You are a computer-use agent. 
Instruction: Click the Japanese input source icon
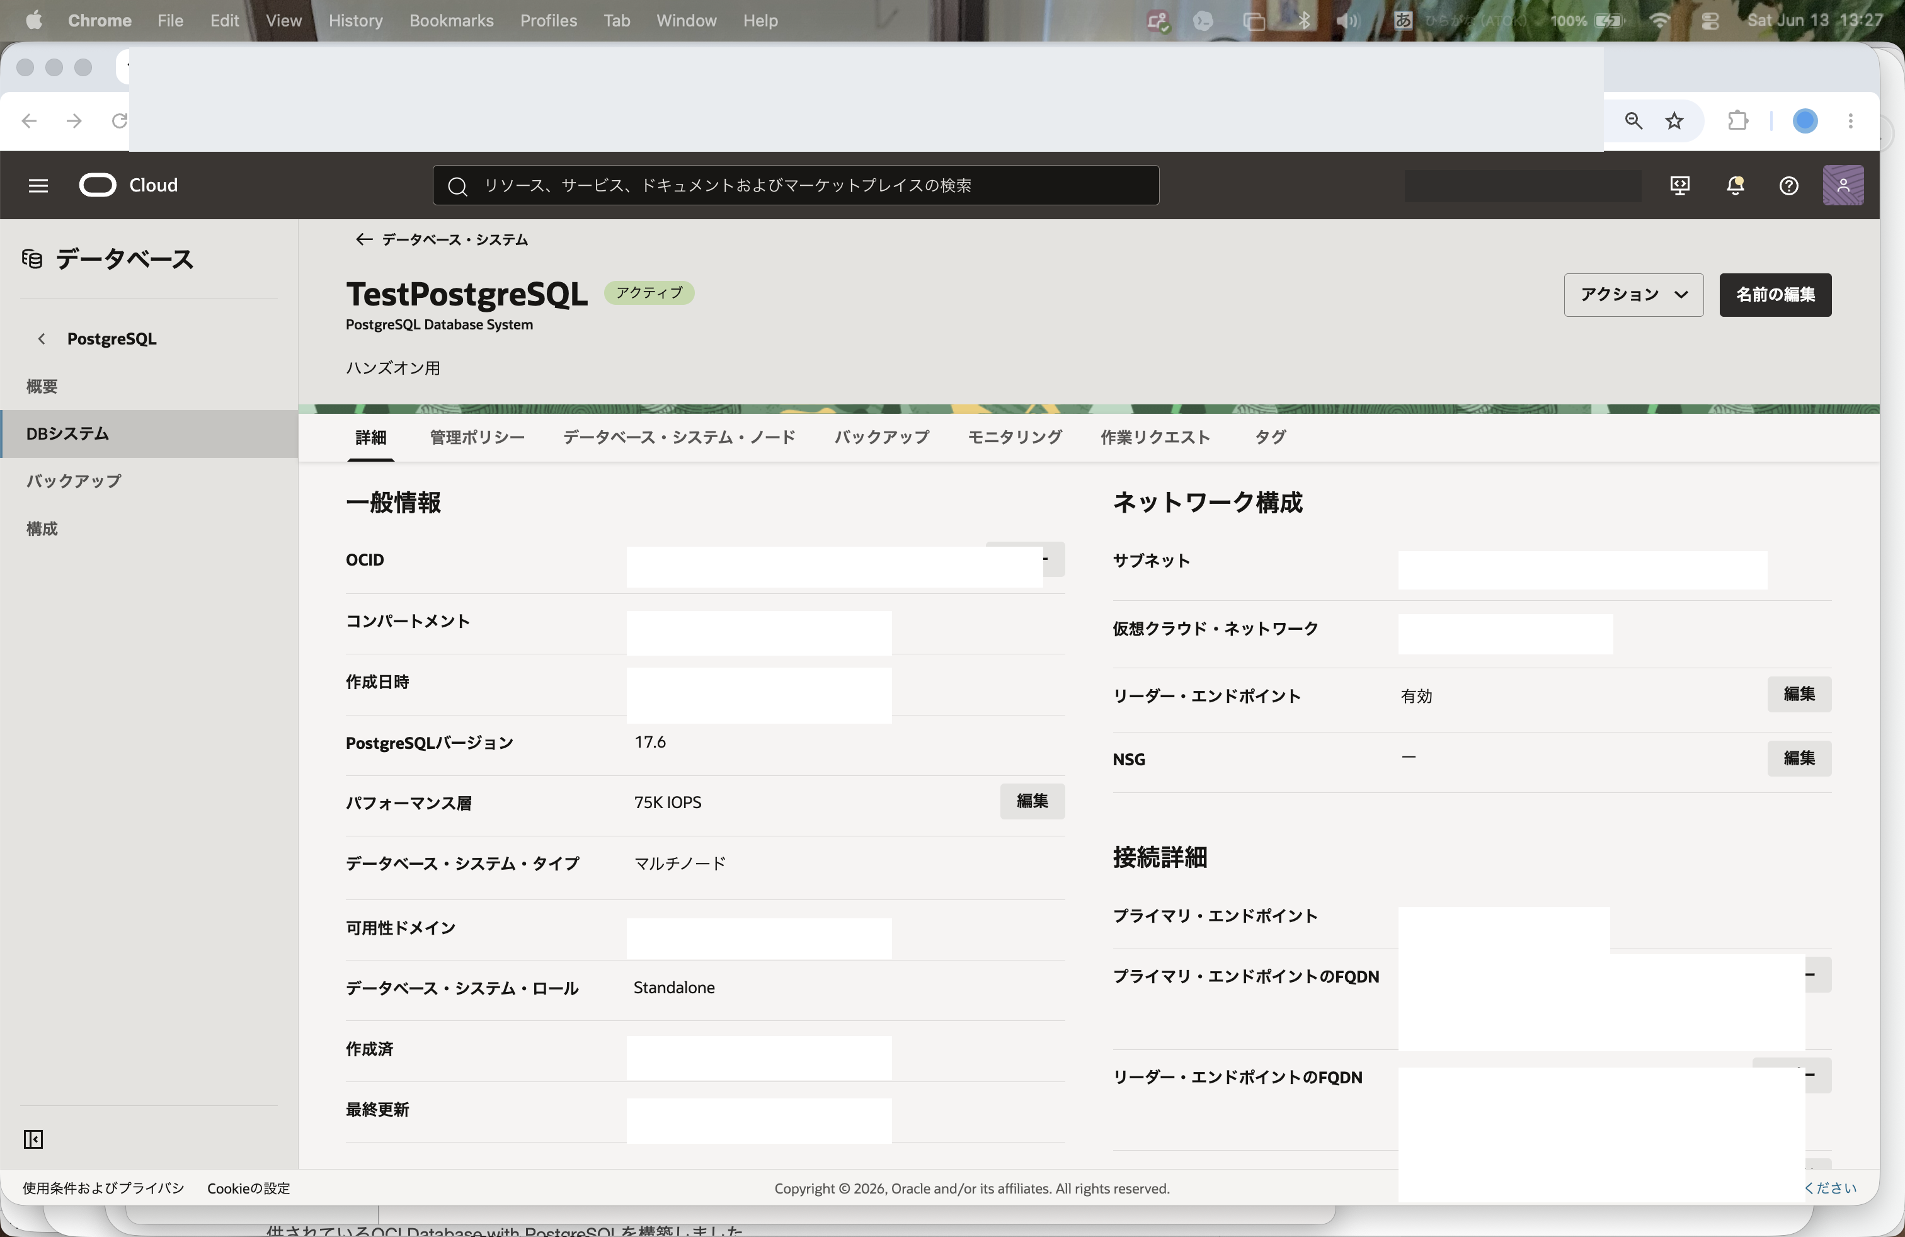(x=1403, y=21)
